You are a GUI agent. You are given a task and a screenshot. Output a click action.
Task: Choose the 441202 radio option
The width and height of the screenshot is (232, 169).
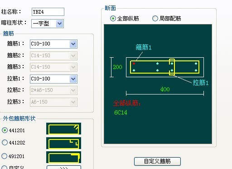5,142
